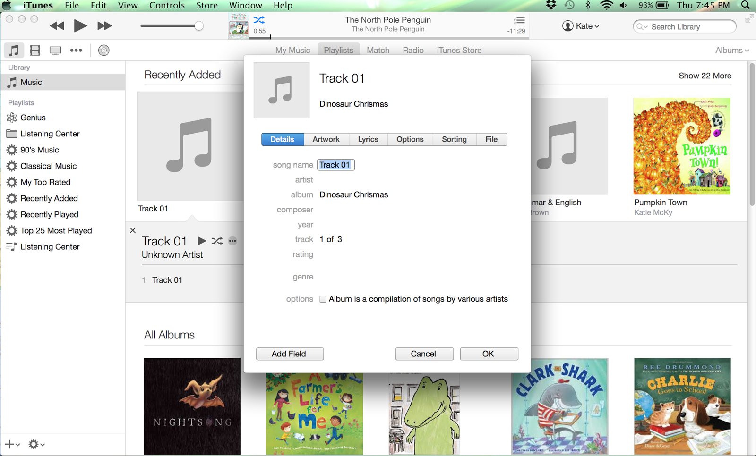Switch to the Options tab in dialog
The image size is (756, 456).
pos(410,139)
